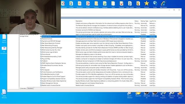Select the VLC media player shortcut
Viewport: 185px width, 104px height.
point(180,95)
